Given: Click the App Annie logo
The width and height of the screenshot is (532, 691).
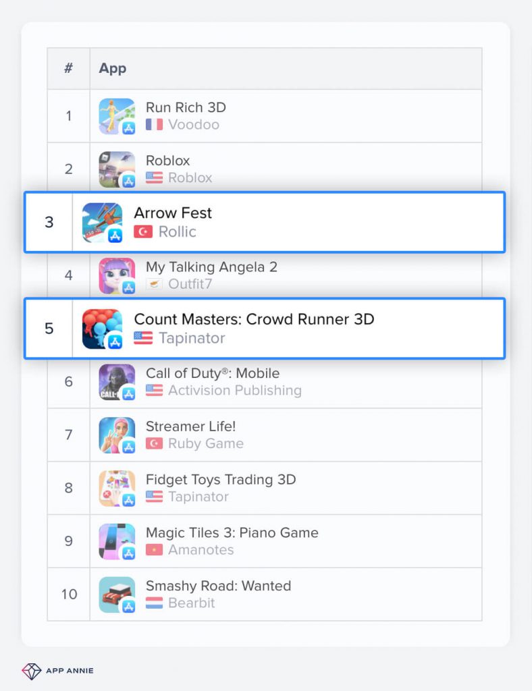Looking at the screenshot, I should coord(57,671).
